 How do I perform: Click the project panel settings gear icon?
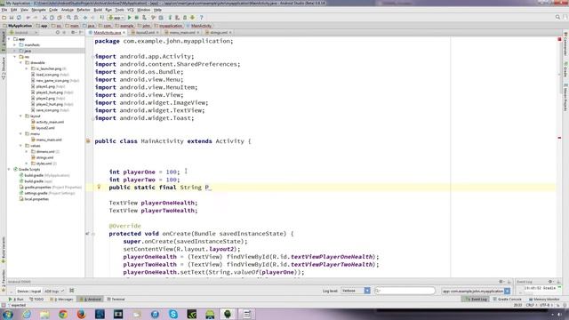tap(73, 32)
